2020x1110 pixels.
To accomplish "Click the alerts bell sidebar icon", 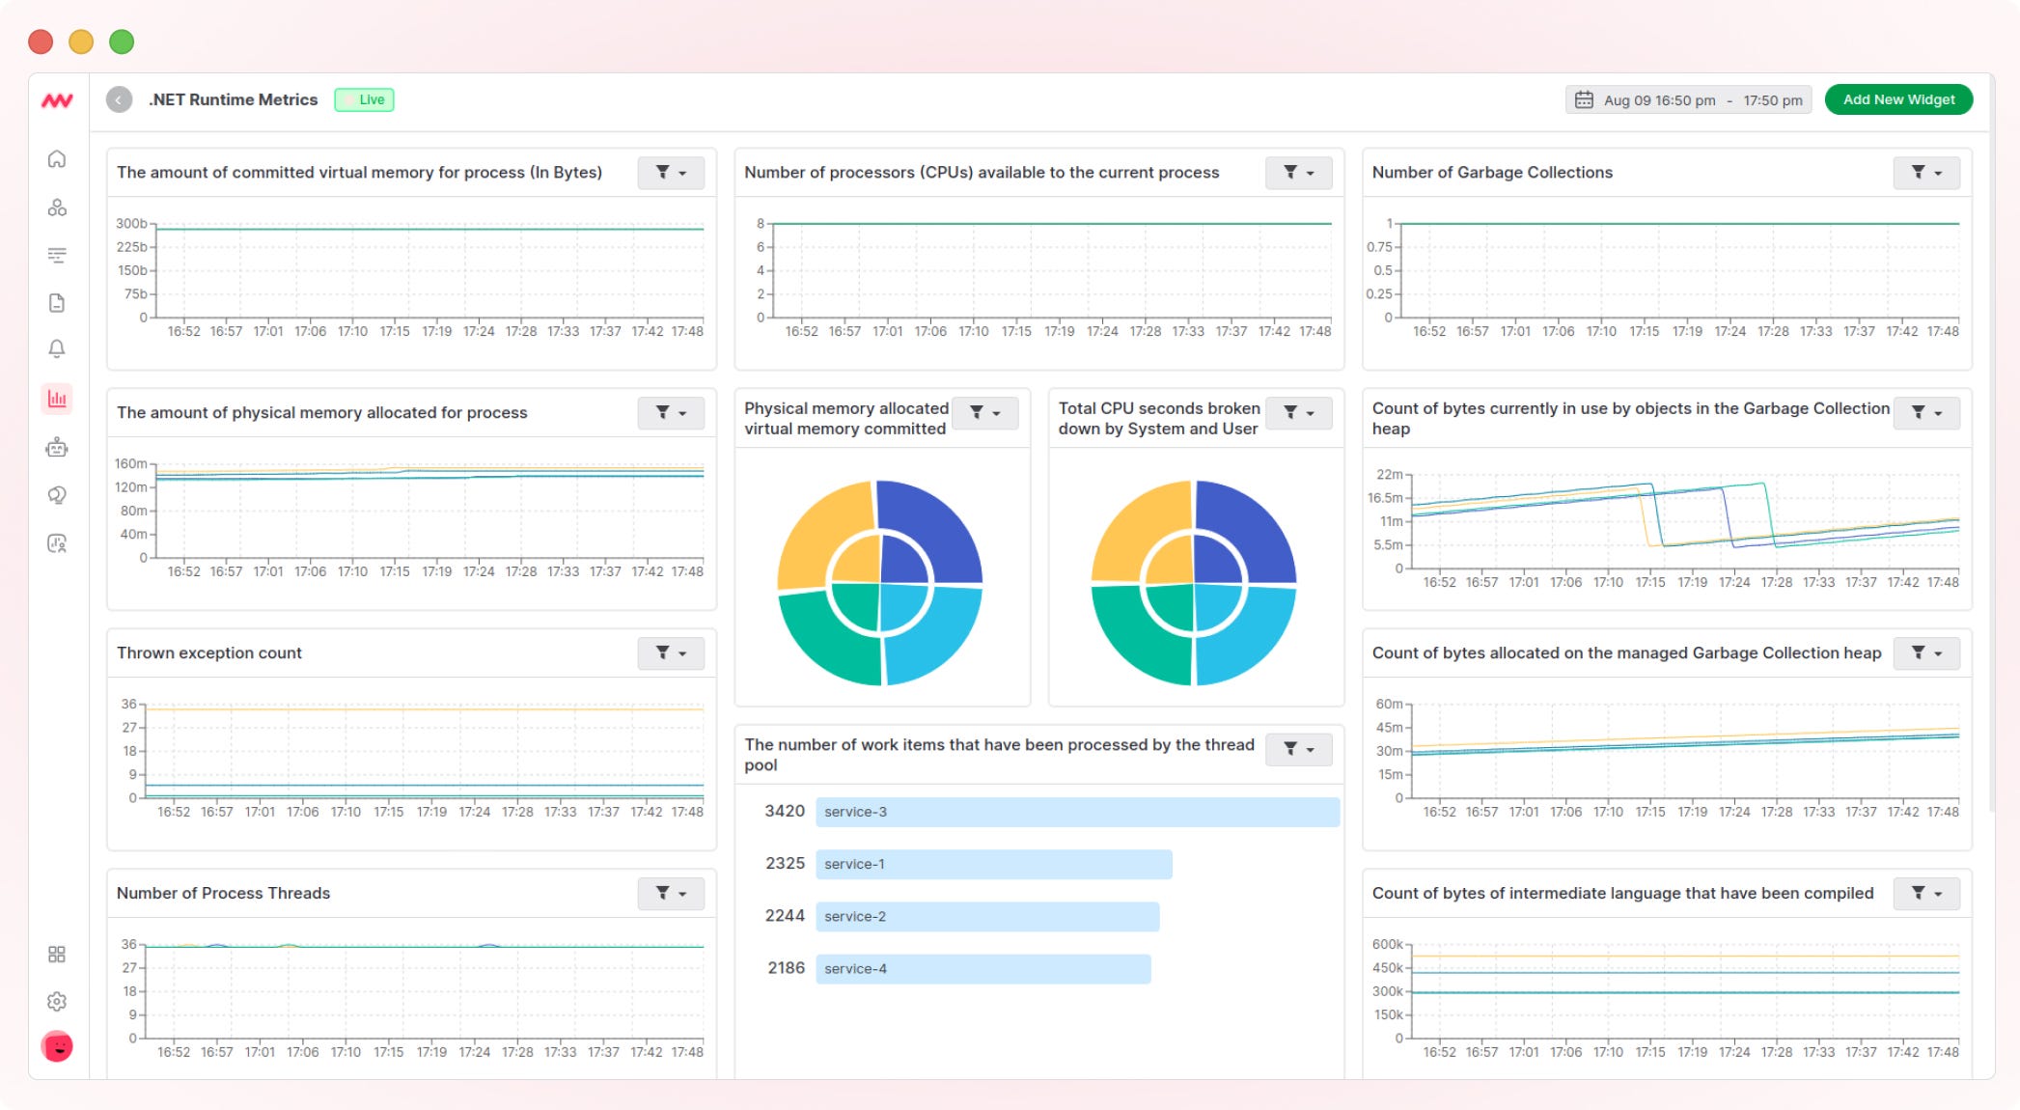I will tap(57, 348).
